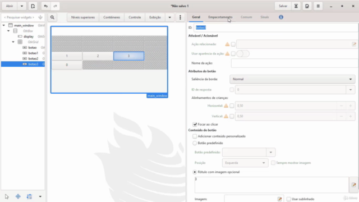This screenshot has width=359, height=202.
Task: Switch to the Comum tab
Action: point(246,17)
